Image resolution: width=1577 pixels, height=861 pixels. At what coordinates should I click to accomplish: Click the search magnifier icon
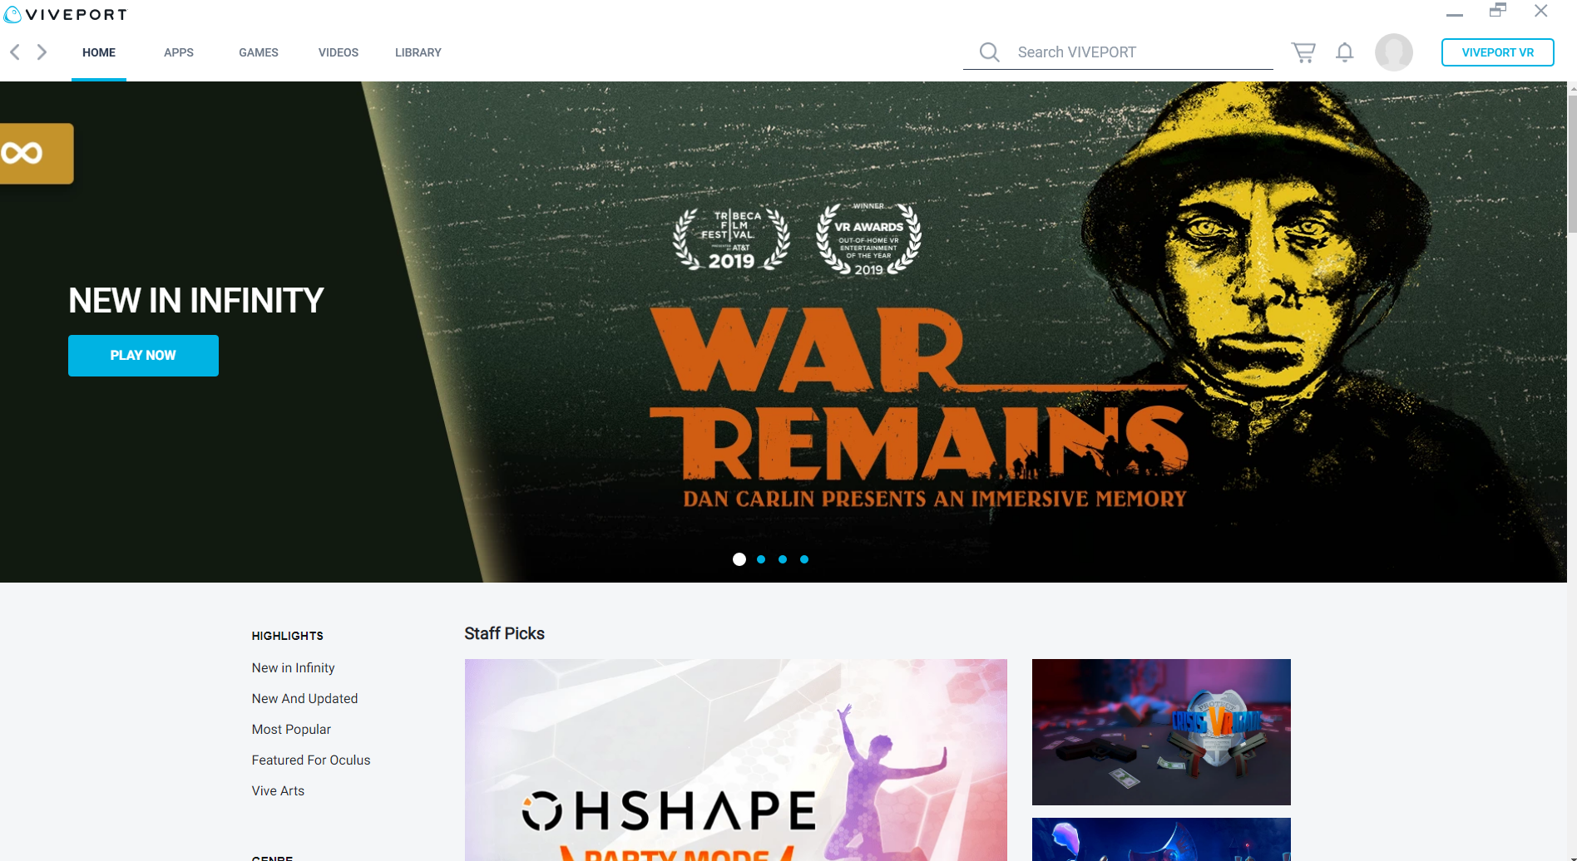coord(989,52)
